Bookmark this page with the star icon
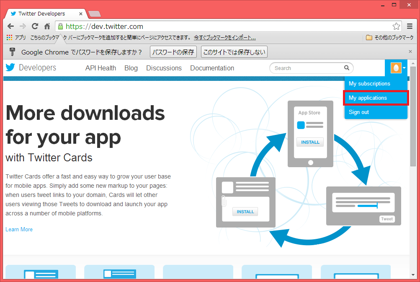This screenshot has width=420, height=282. tap(396, 26)
